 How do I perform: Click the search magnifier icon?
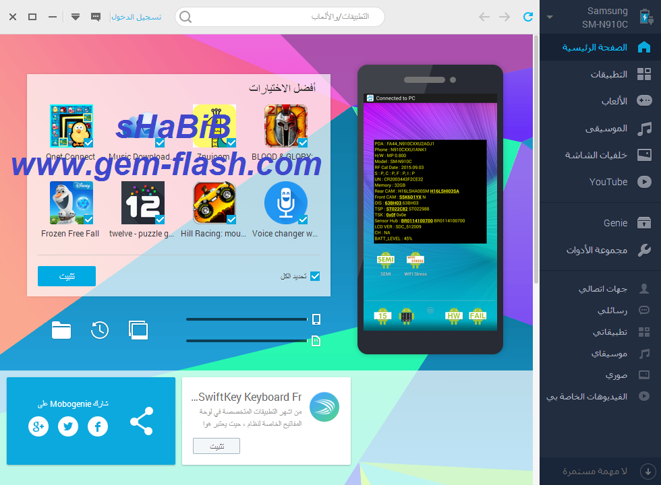click(x=185, y=17)
